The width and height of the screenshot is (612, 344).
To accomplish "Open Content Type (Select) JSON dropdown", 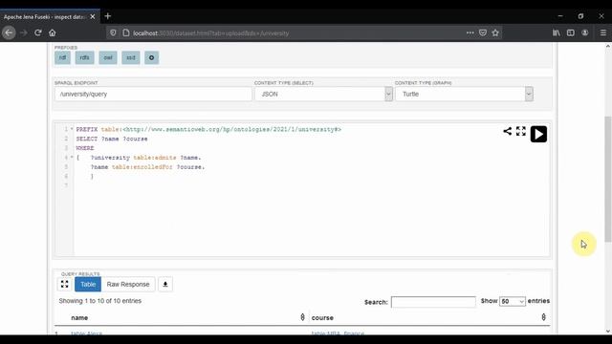I will click(323, 94).
